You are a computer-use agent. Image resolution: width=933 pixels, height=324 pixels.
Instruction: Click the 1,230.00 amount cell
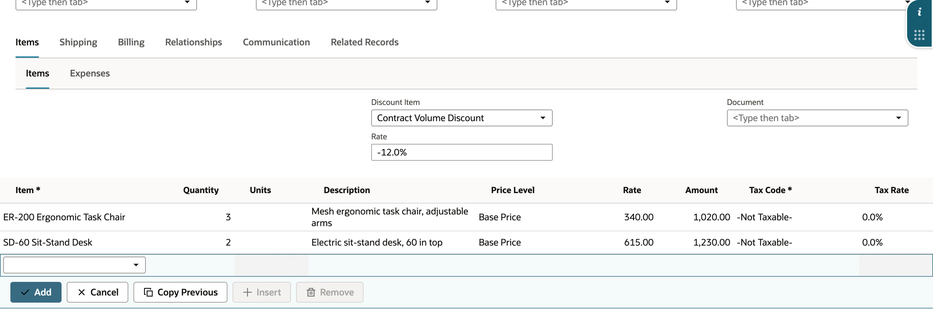(711, 242)
